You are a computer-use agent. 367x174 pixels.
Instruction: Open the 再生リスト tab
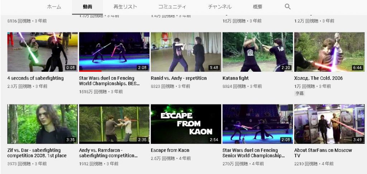pos(125,7)
